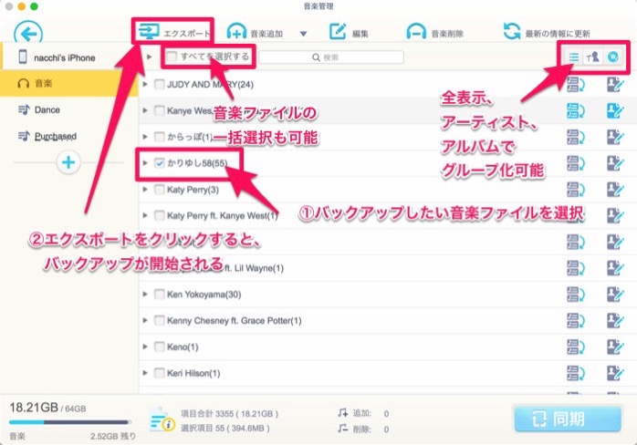Refresh with 最新の情報に更新 icon
Image resolution: width=637 pixels, height=445 pixels.
point(512,34)
